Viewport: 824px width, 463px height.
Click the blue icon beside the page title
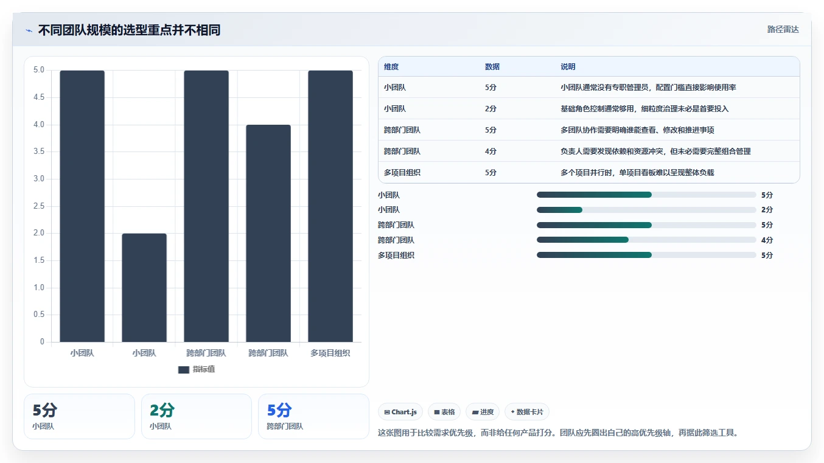(29, 30)
